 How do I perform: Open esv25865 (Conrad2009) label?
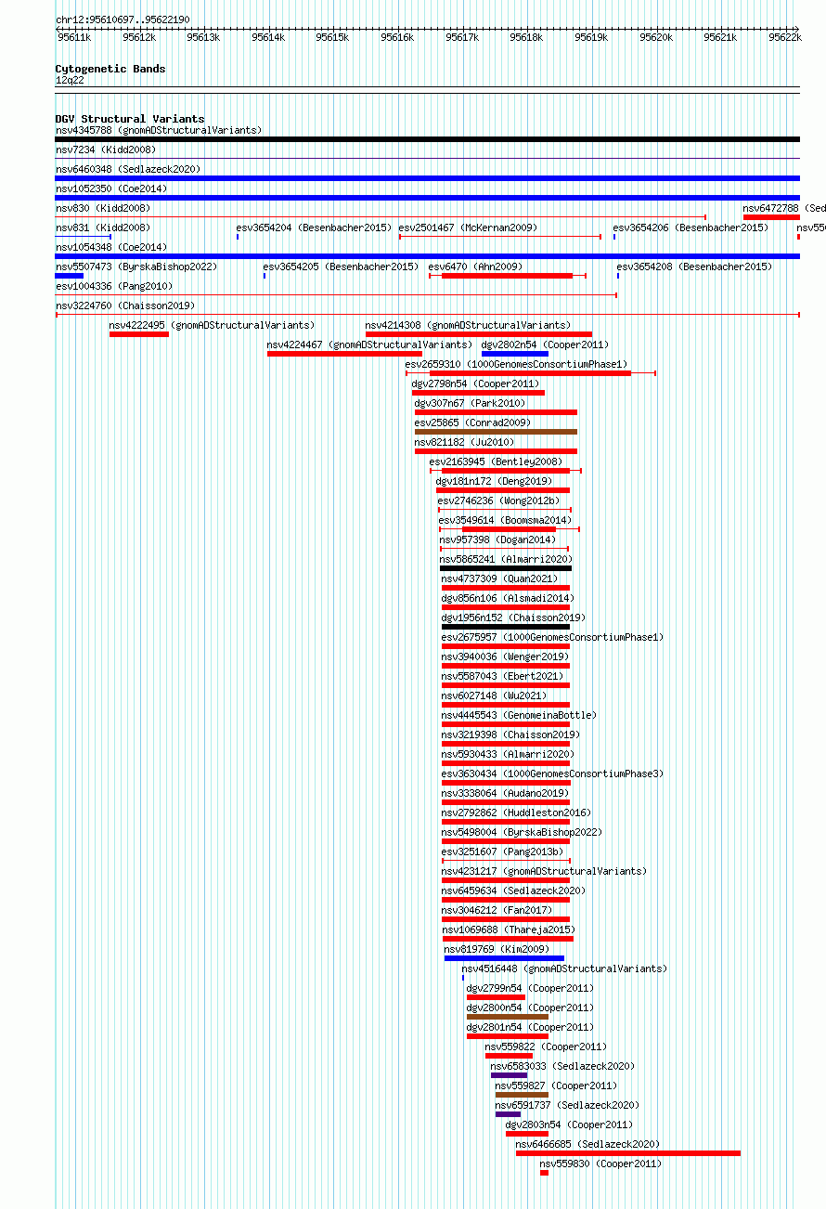click(473, 422)
